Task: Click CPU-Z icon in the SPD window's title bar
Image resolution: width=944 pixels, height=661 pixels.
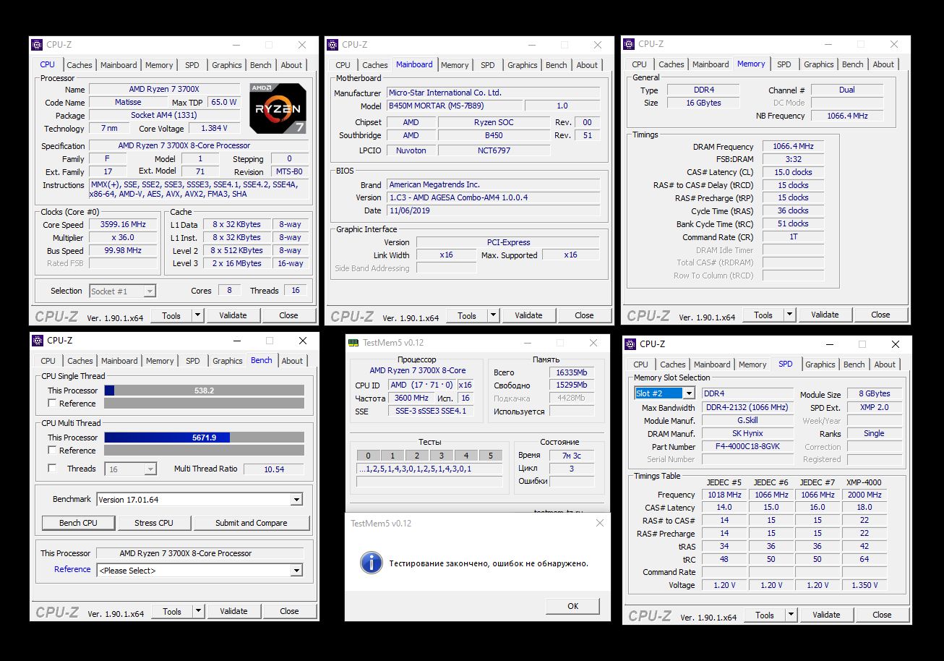Action: tap(630, 344)
